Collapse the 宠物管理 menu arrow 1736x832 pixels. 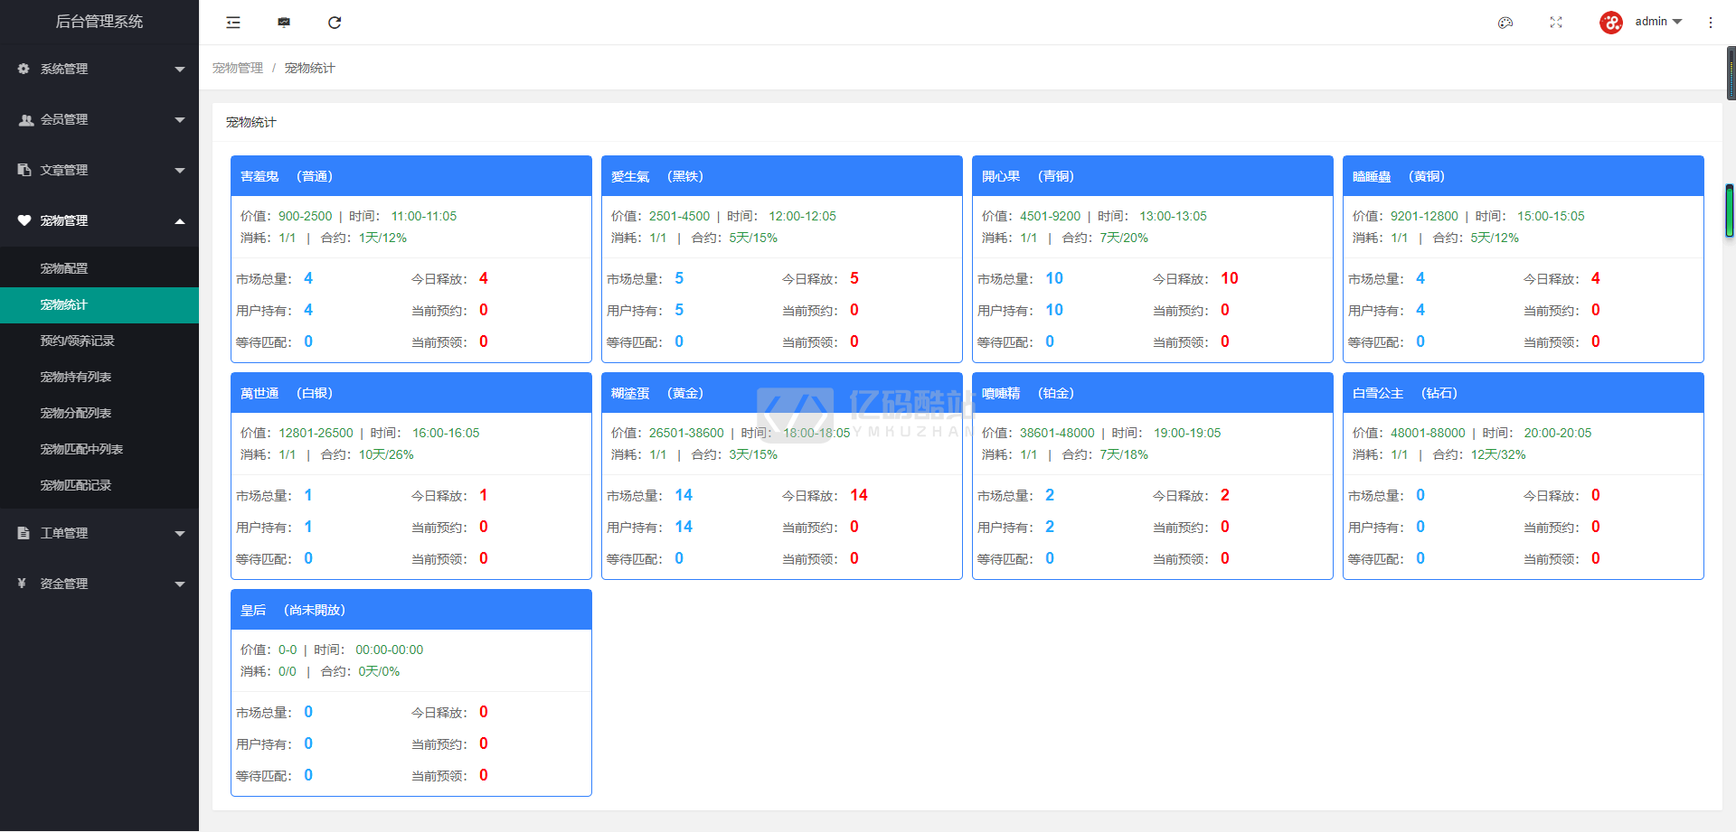[x=180, y=221]
